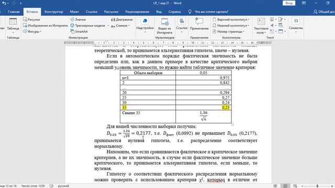Switch to Read Mode view icon

(x=275, y=186)
